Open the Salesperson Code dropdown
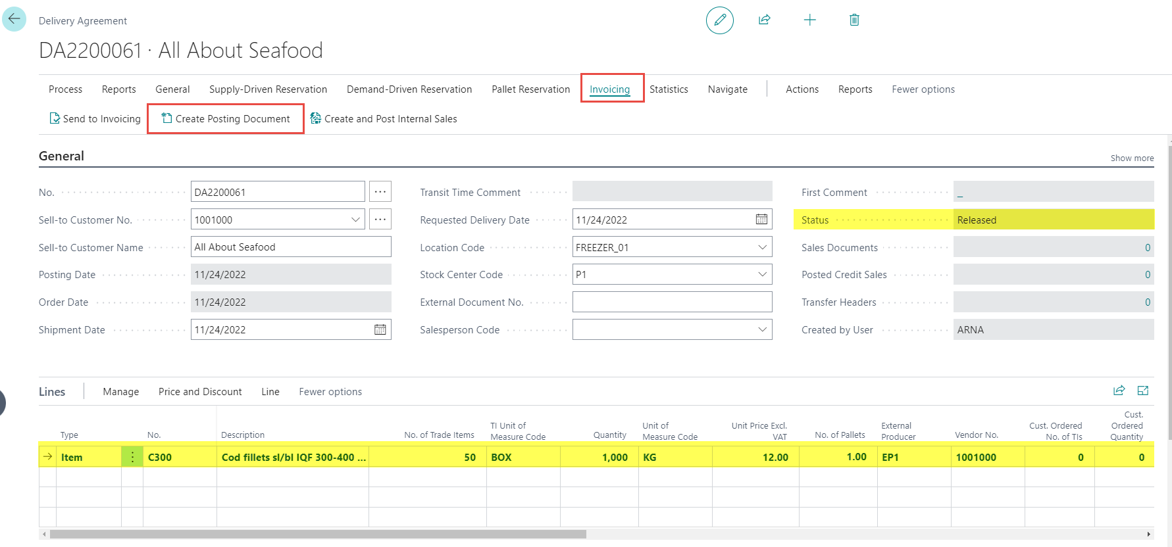 coord(762,330)
